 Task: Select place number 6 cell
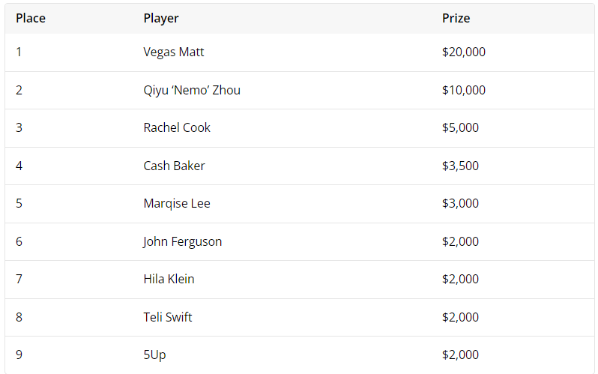click(x=19, y=241)
